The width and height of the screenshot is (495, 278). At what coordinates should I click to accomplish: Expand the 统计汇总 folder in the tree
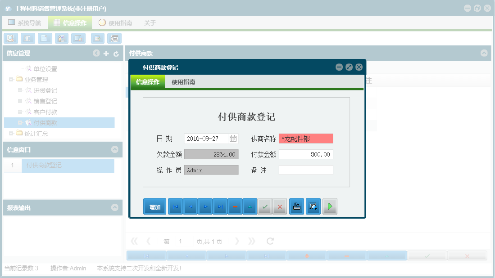point(11,133)
